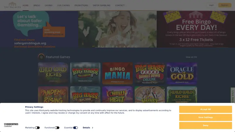
Task: Click the Featured Games heading
Action: pyautogui.click(x=58, y=57)
